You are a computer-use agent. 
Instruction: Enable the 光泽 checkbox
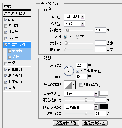(x=6, y=63)
